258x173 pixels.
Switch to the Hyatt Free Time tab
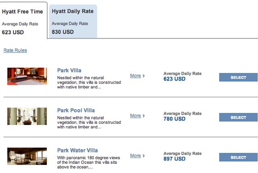(x=23, y=21)
